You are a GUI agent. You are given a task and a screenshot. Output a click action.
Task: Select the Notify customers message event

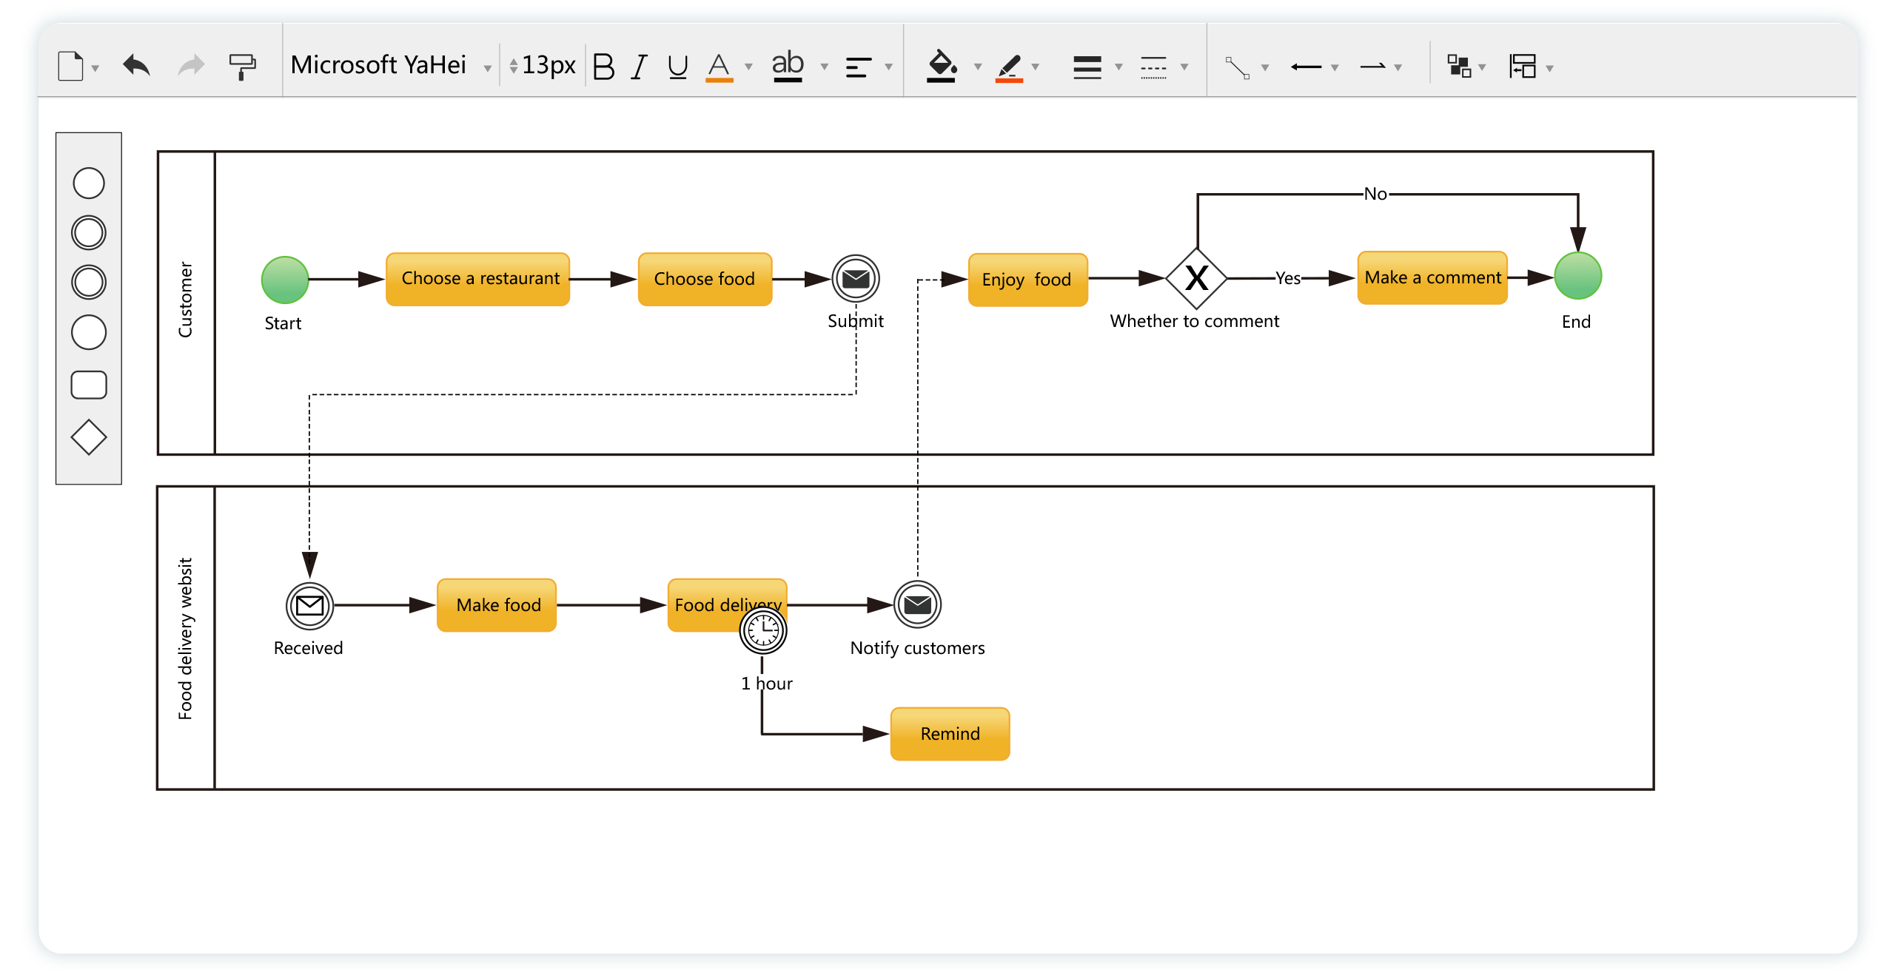tap(918, 605)
